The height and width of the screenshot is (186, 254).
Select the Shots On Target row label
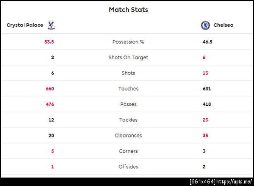(x=128, y=57)
